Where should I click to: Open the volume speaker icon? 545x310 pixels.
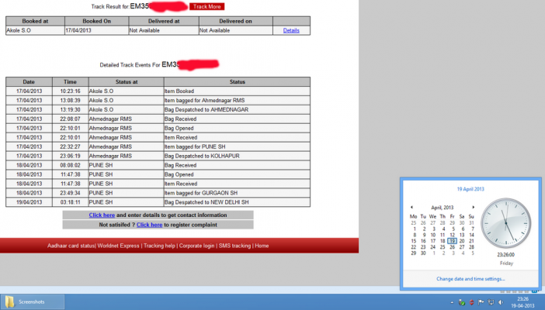click(x=501, y=302)
